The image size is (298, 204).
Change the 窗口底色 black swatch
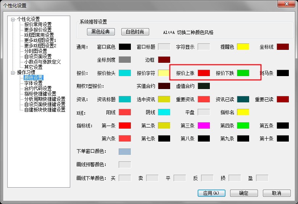pyautogui.click(x=125, y=47)
